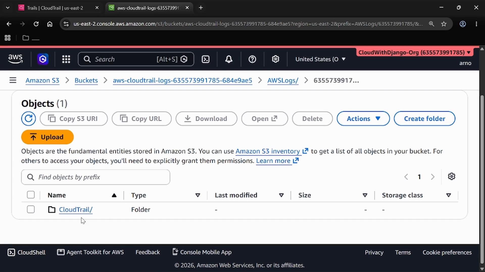485x272 pixels.
Task: Open the notifications bell
Action: 229,59
